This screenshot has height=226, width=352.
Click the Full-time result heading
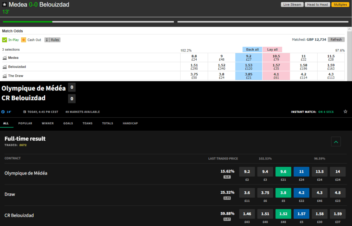25,139
